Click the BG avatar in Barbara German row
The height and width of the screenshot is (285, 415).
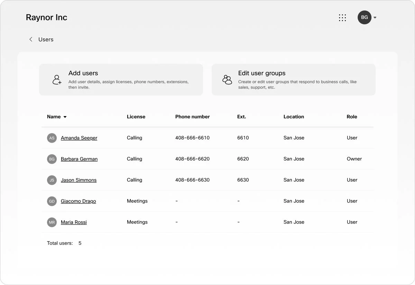point(52,159)
